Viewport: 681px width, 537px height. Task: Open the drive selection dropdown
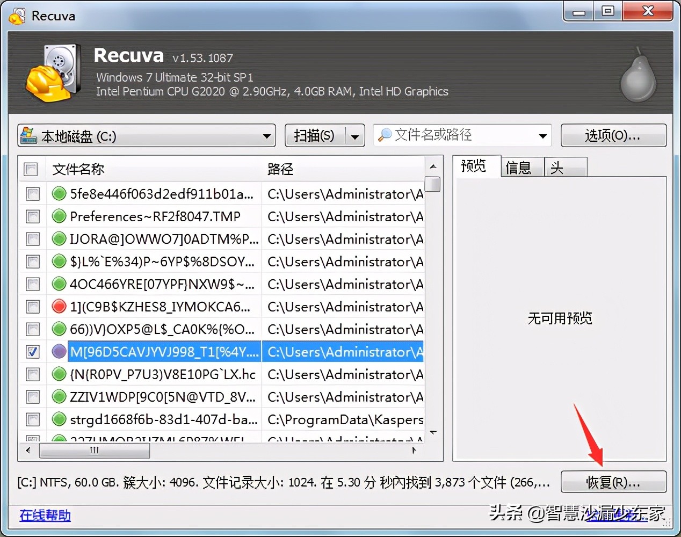[266, 136]
